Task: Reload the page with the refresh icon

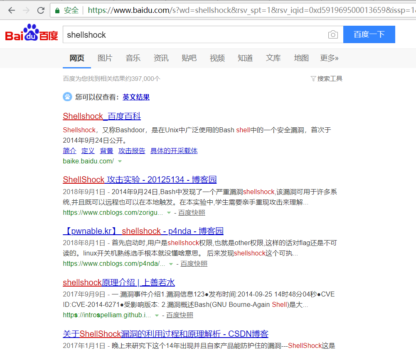Action: pyautogui.click(x=41, y=10)
